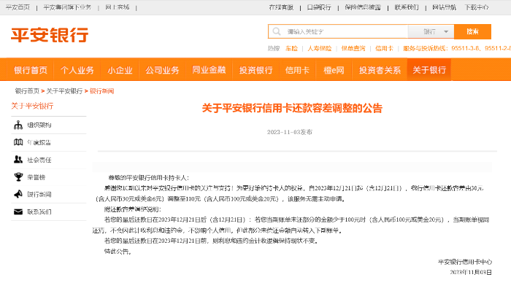Open 下载中心 top bar link
The width and height of the screenshot is (511, 288).
click(x=477, y=7)
